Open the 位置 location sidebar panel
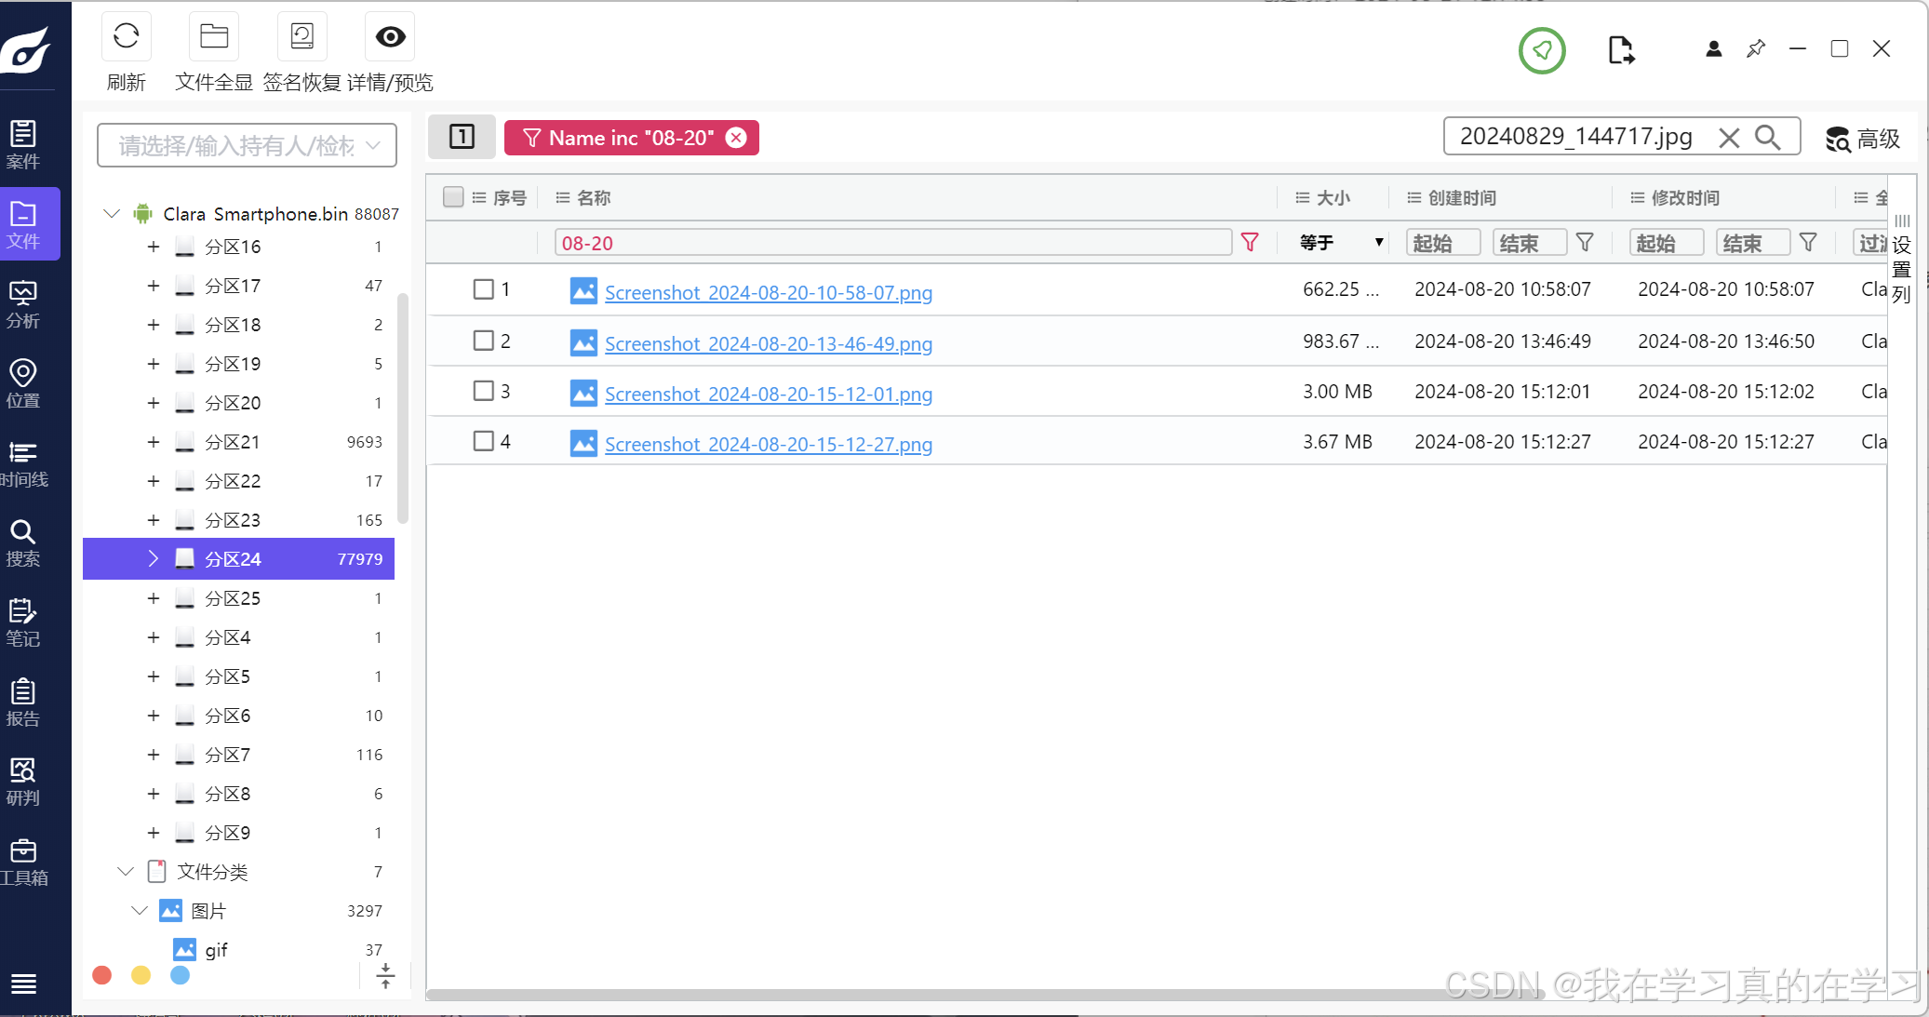The image size is (1929, 1017). click(x=23, y=384)
